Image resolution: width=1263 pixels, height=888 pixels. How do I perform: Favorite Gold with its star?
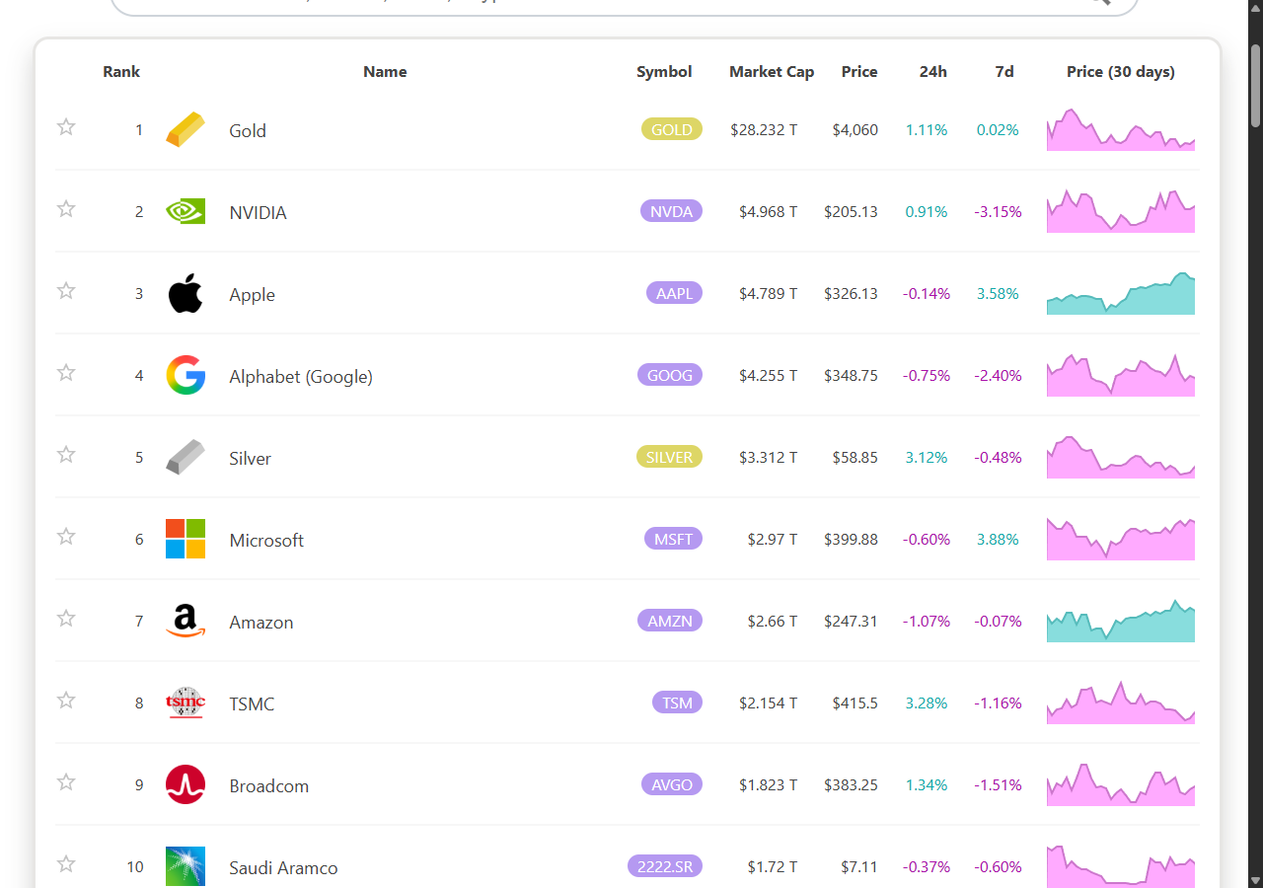(x=66, y=126)
